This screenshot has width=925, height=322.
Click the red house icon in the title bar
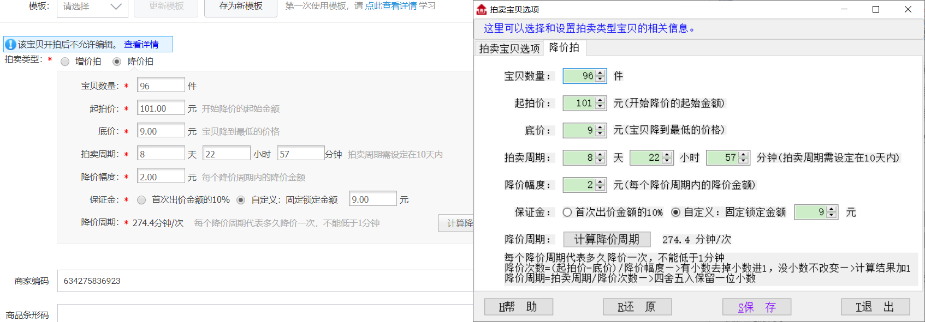click(x=482, y=9)
